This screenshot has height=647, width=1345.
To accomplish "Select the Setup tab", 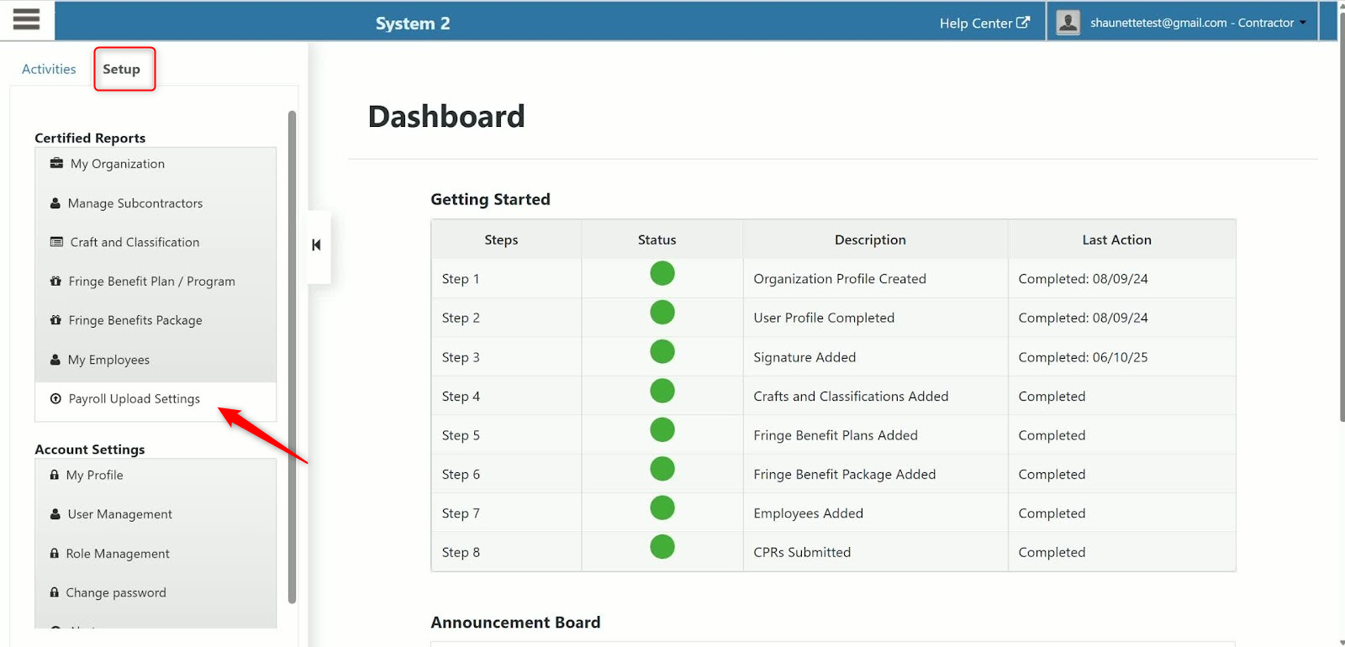I will point(122,69).
